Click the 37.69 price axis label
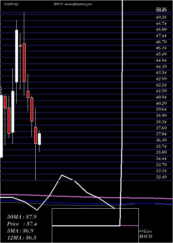Screen dimensions: 173x243 click(x=161, y=128)
